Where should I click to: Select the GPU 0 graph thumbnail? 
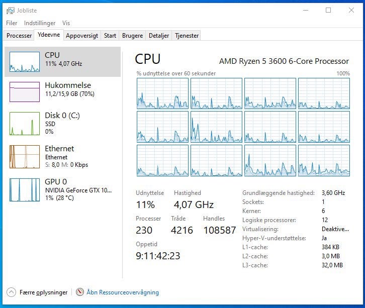[x=25, y=189]
